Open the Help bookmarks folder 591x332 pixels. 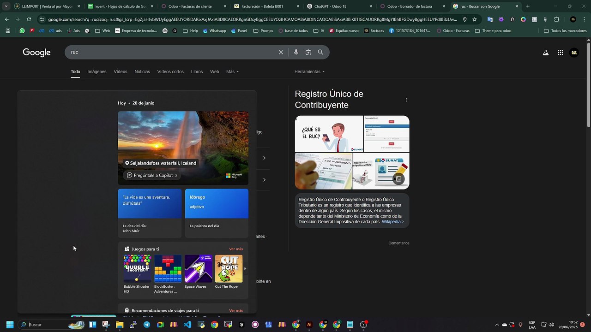coord(190,31)
